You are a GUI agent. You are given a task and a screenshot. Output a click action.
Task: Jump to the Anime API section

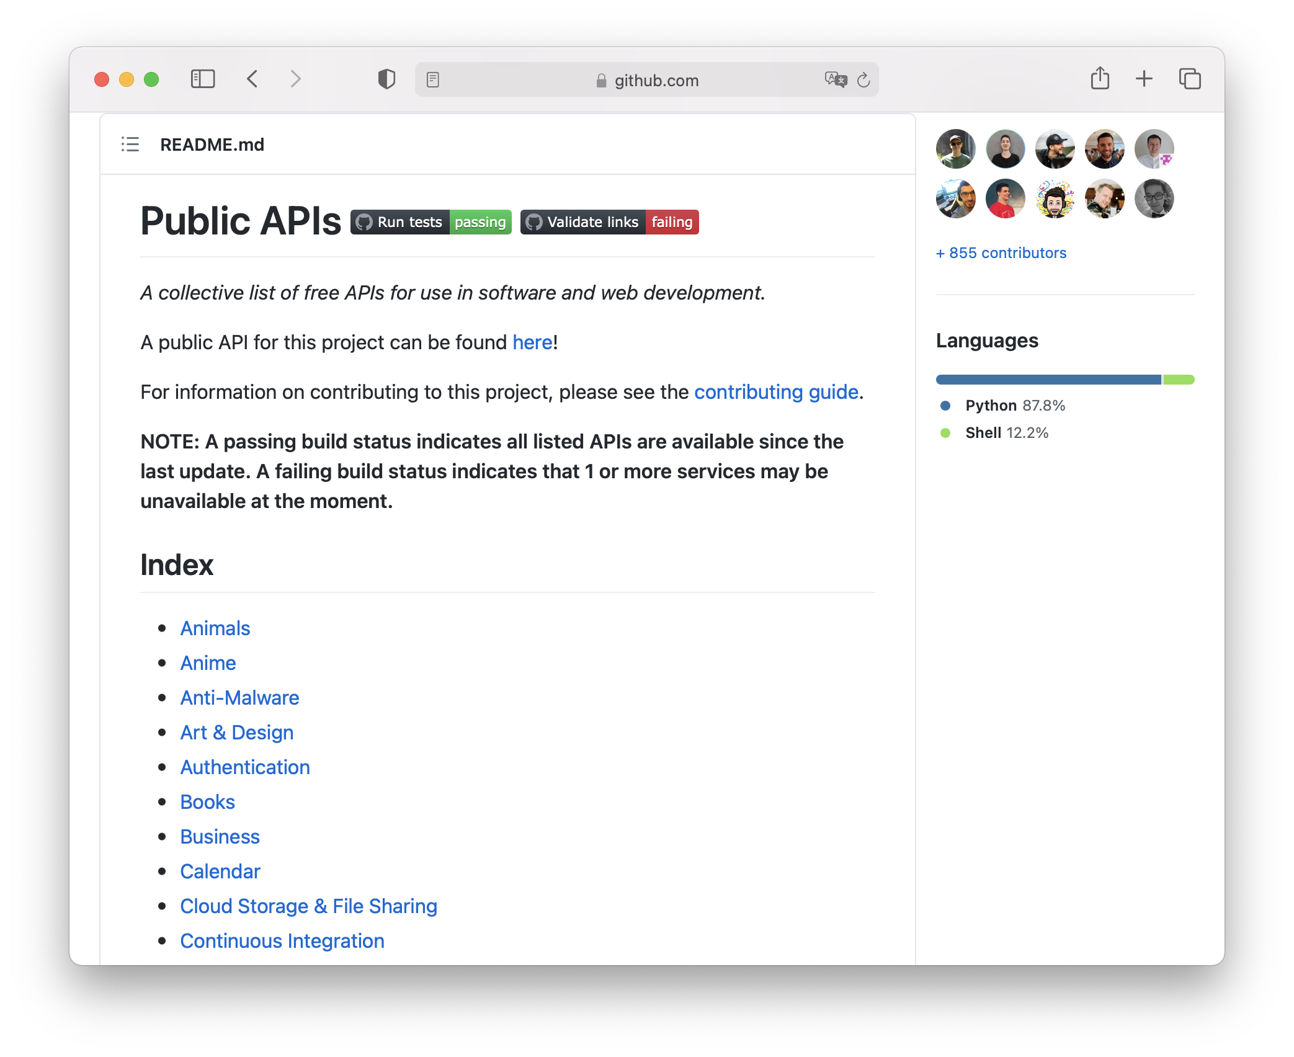click(x=207, y=662)
